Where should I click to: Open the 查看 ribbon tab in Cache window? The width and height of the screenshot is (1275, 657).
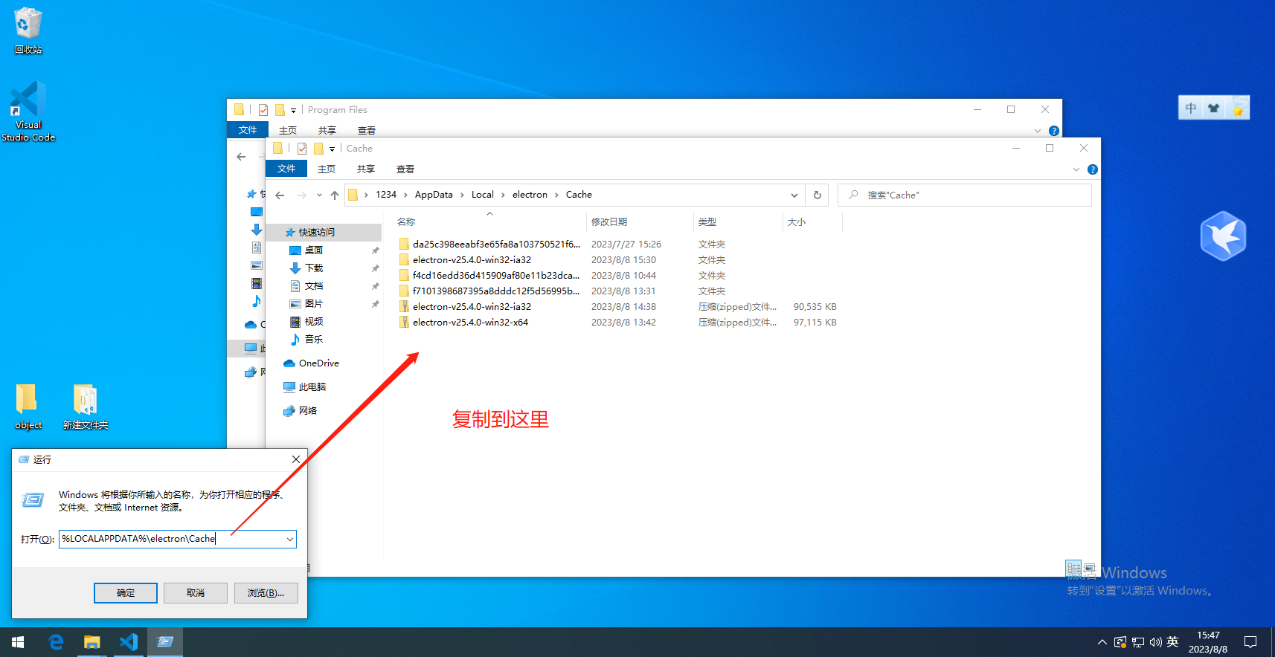pos(405,169)
